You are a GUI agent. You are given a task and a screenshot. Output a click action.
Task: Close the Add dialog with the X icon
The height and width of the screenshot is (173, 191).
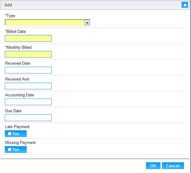tap(185, 5)
